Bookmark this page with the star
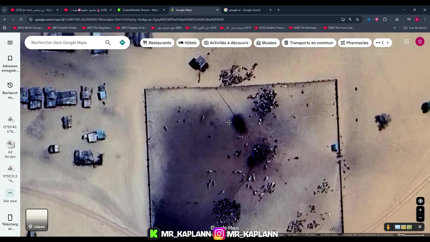The image size is (430, 242). point(357,19)
